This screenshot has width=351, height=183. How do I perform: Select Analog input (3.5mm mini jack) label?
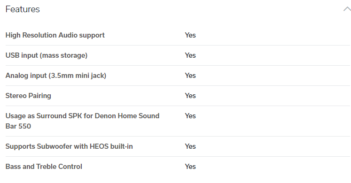[x=56, y=76]
